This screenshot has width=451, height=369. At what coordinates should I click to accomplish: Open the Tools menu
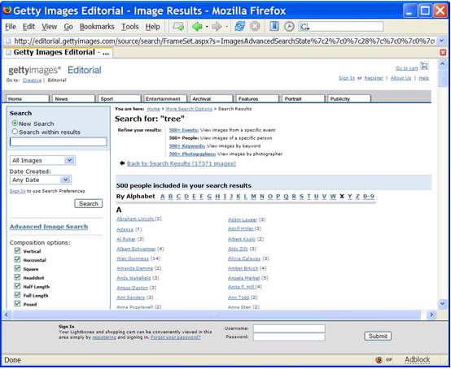pos(129,27)
